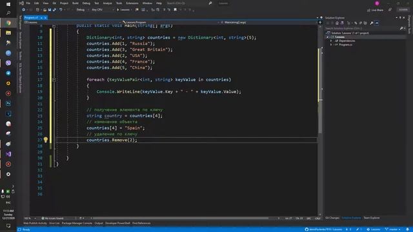This screenshot has width=413, height=232.
Task: Pin the Solution Explorer panel (auto hide)
Action: coord(400,17)
